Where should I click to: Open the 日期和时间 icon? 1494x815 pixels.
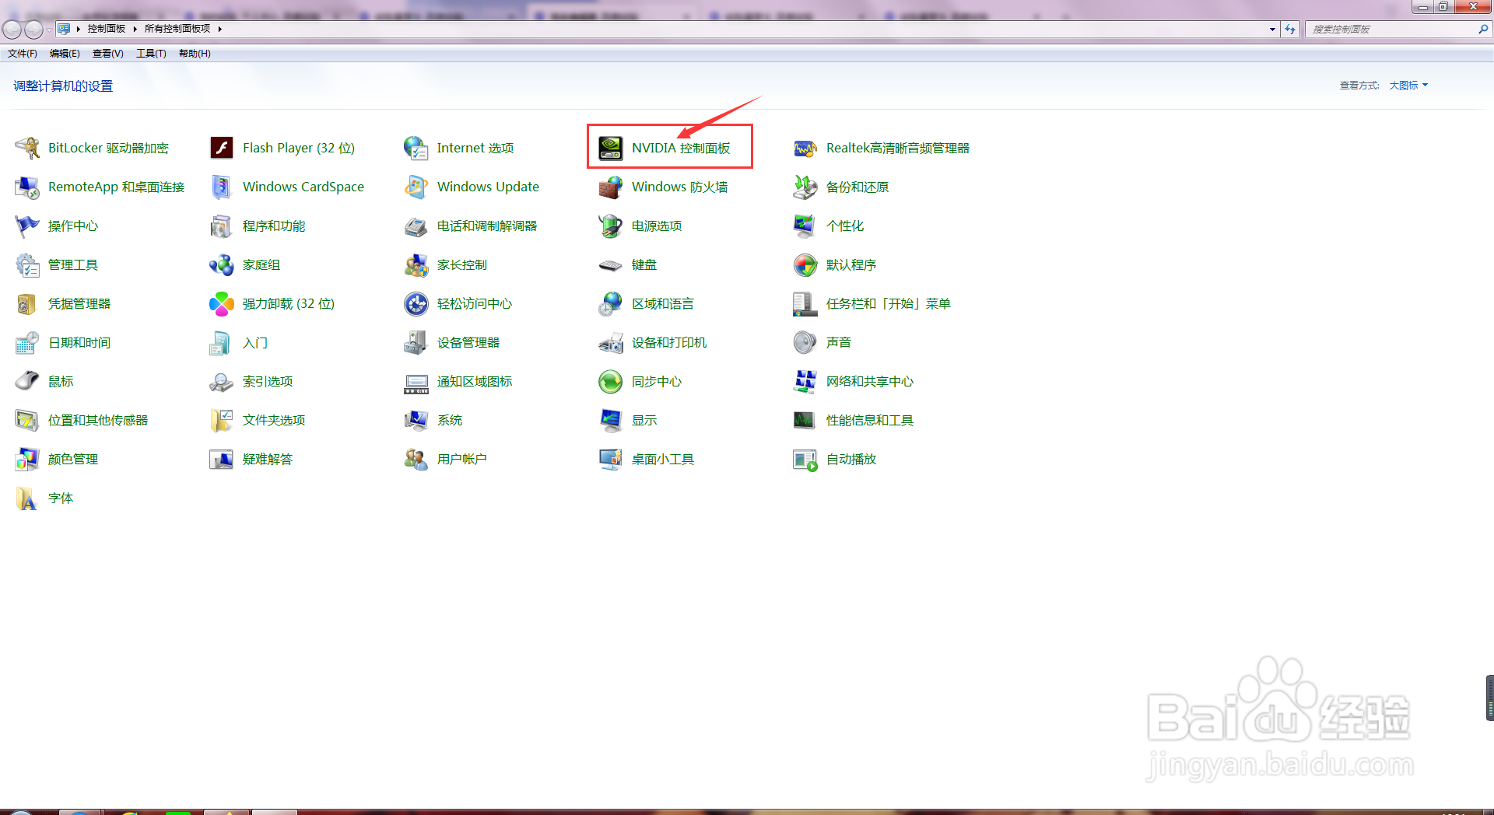(x=27, y=342)
